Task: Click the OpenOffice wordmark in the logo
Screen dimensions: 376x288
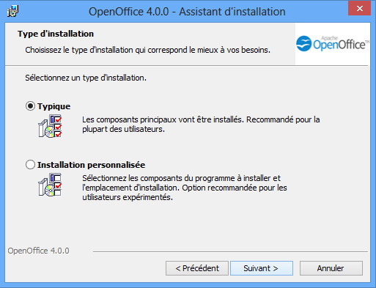Action: (x=341, y=45)
